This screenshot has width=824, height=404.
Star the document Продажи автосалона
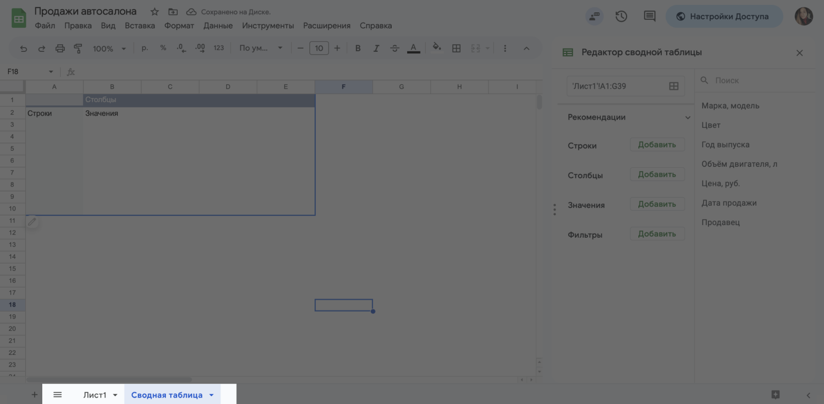pyautogui.click(x=155, y=12)
